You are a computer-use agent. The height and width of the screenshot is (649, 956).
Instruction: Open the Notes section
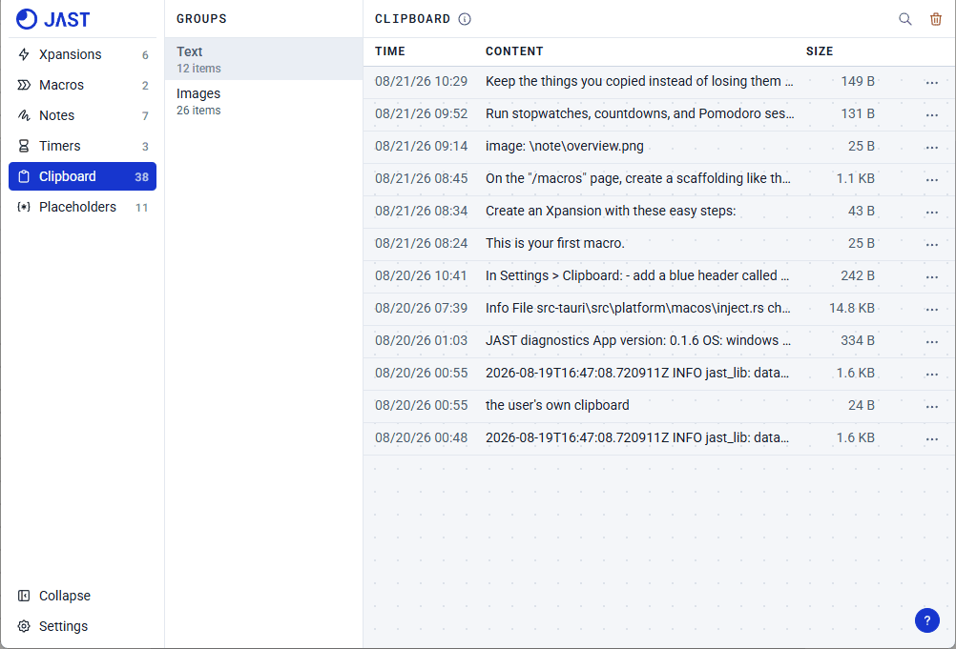click(x=82, y=115)
